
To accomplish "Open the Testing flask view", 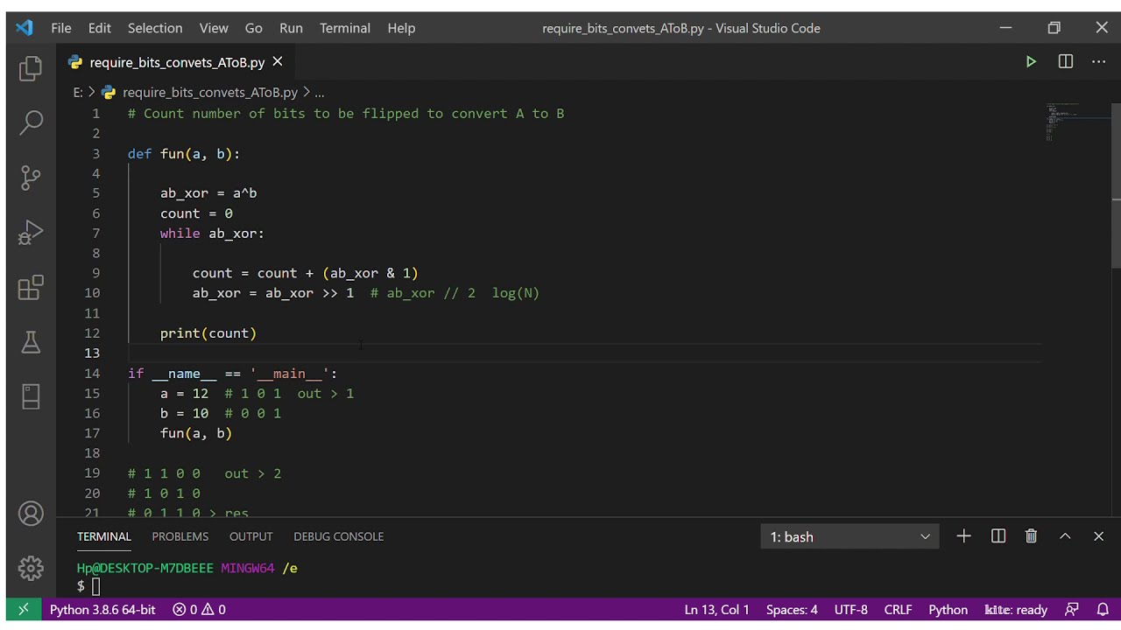I will tap(31, 342).
